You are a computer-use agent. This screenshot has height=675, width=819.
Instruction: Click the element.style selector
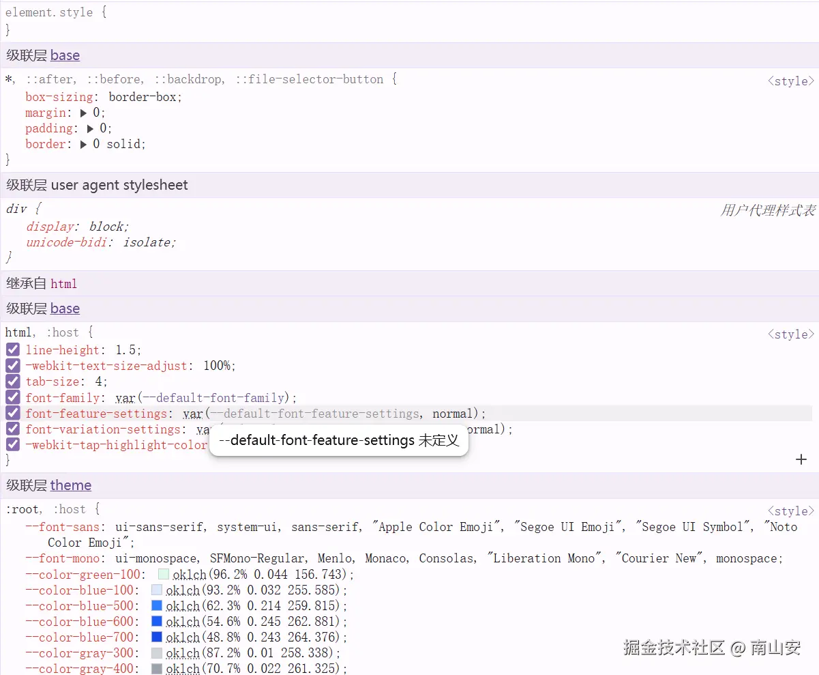click(49, 12)
